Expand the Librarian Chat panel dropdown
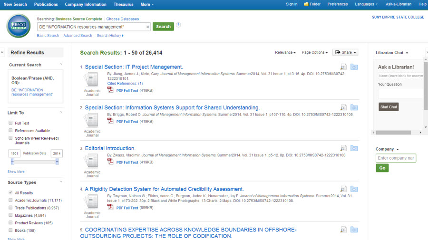The width and height of the screenshot is (428, 240). tap(392, 53)
